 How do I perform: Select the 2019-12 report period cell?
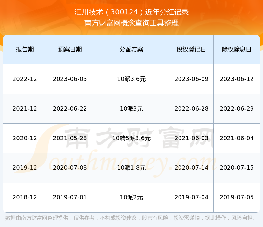[x=25, y=167]
